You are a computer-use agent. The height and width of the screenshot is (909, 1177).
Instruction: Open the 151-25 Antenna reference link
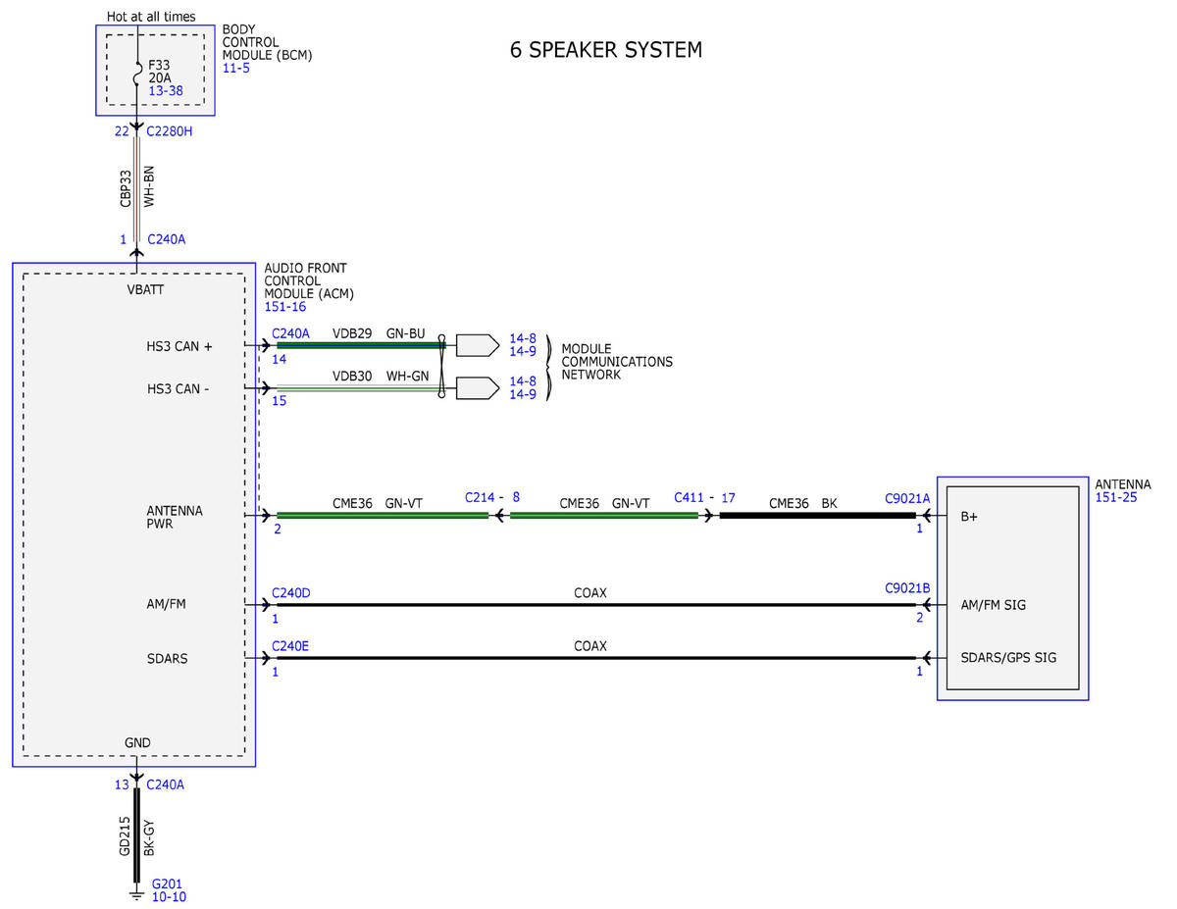coord(1116,497)
